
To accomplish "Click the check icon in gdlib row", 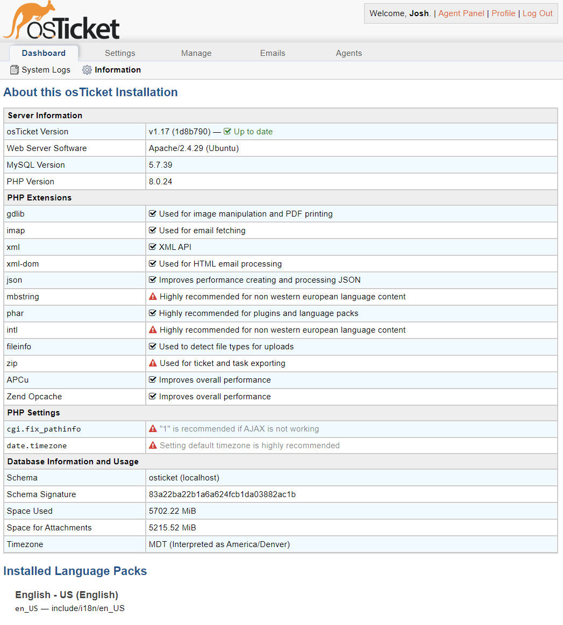I will pos(152,214).
